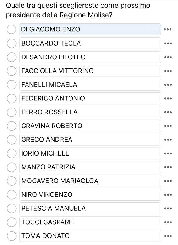Open the three-dot menu next to MOGAVERO MARIAOLGA
This screenshot has width=178, height=245.
(x=168, y=181)
